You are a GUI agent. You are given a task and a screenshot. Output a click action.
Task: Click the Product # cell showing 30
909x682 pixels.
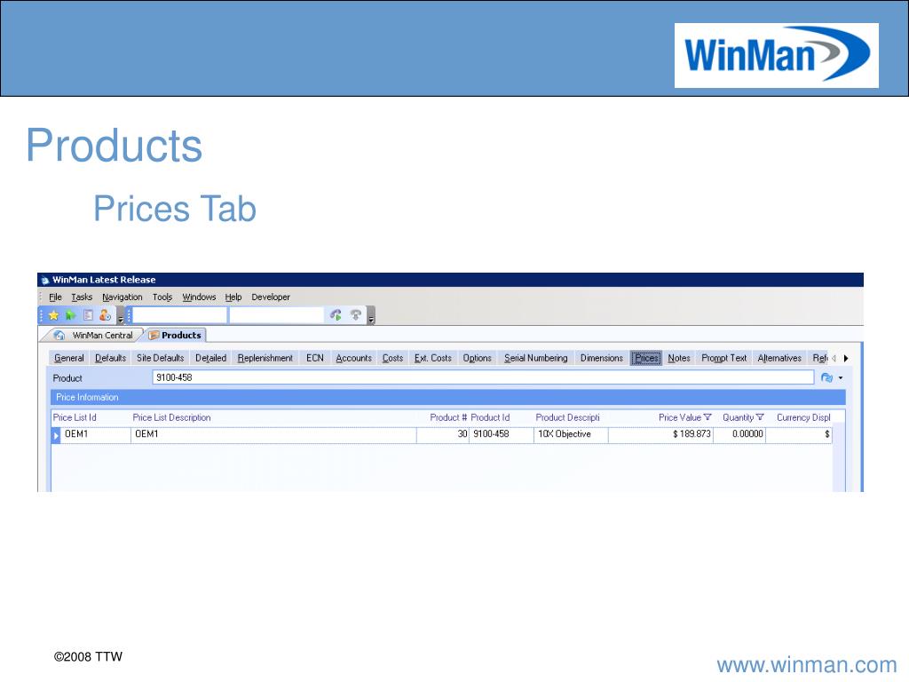coord(443,434)
